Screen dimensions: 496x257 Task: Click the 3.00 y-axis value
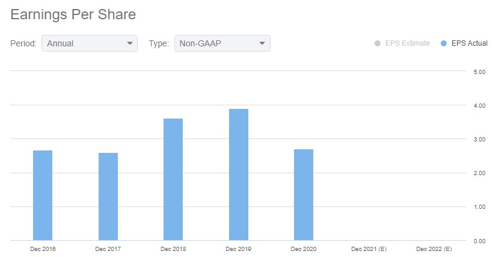click(480, 140)
